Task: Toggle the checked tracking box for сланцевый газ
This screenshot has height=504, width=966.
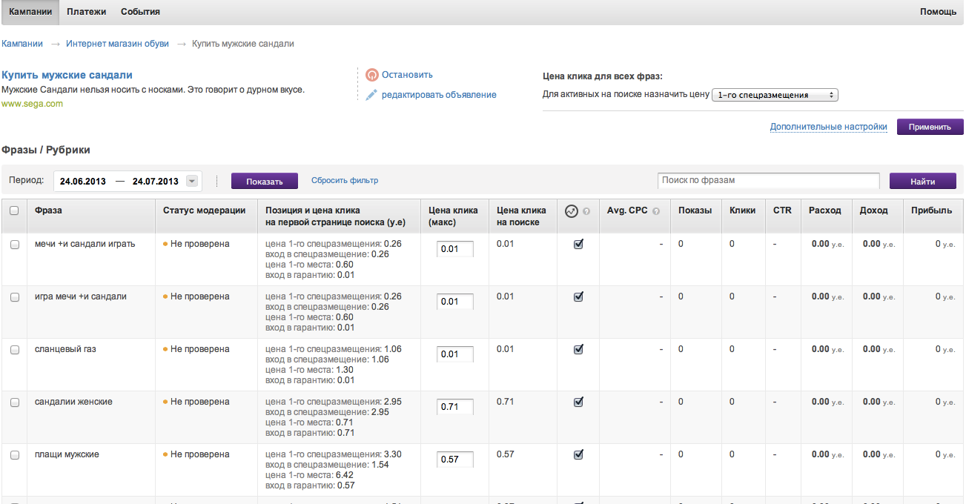Action: pyautogui.click(x=578, y=349)
